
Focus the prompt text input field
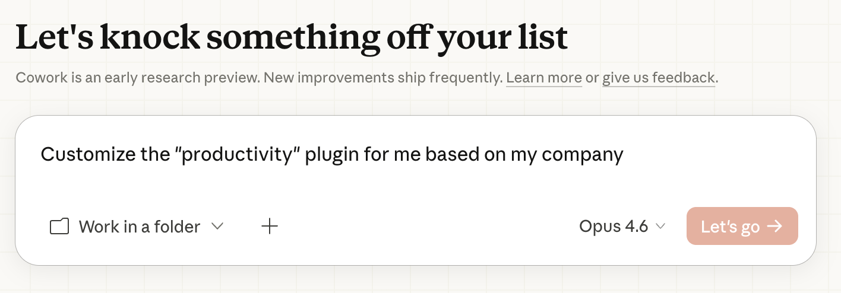416,178
